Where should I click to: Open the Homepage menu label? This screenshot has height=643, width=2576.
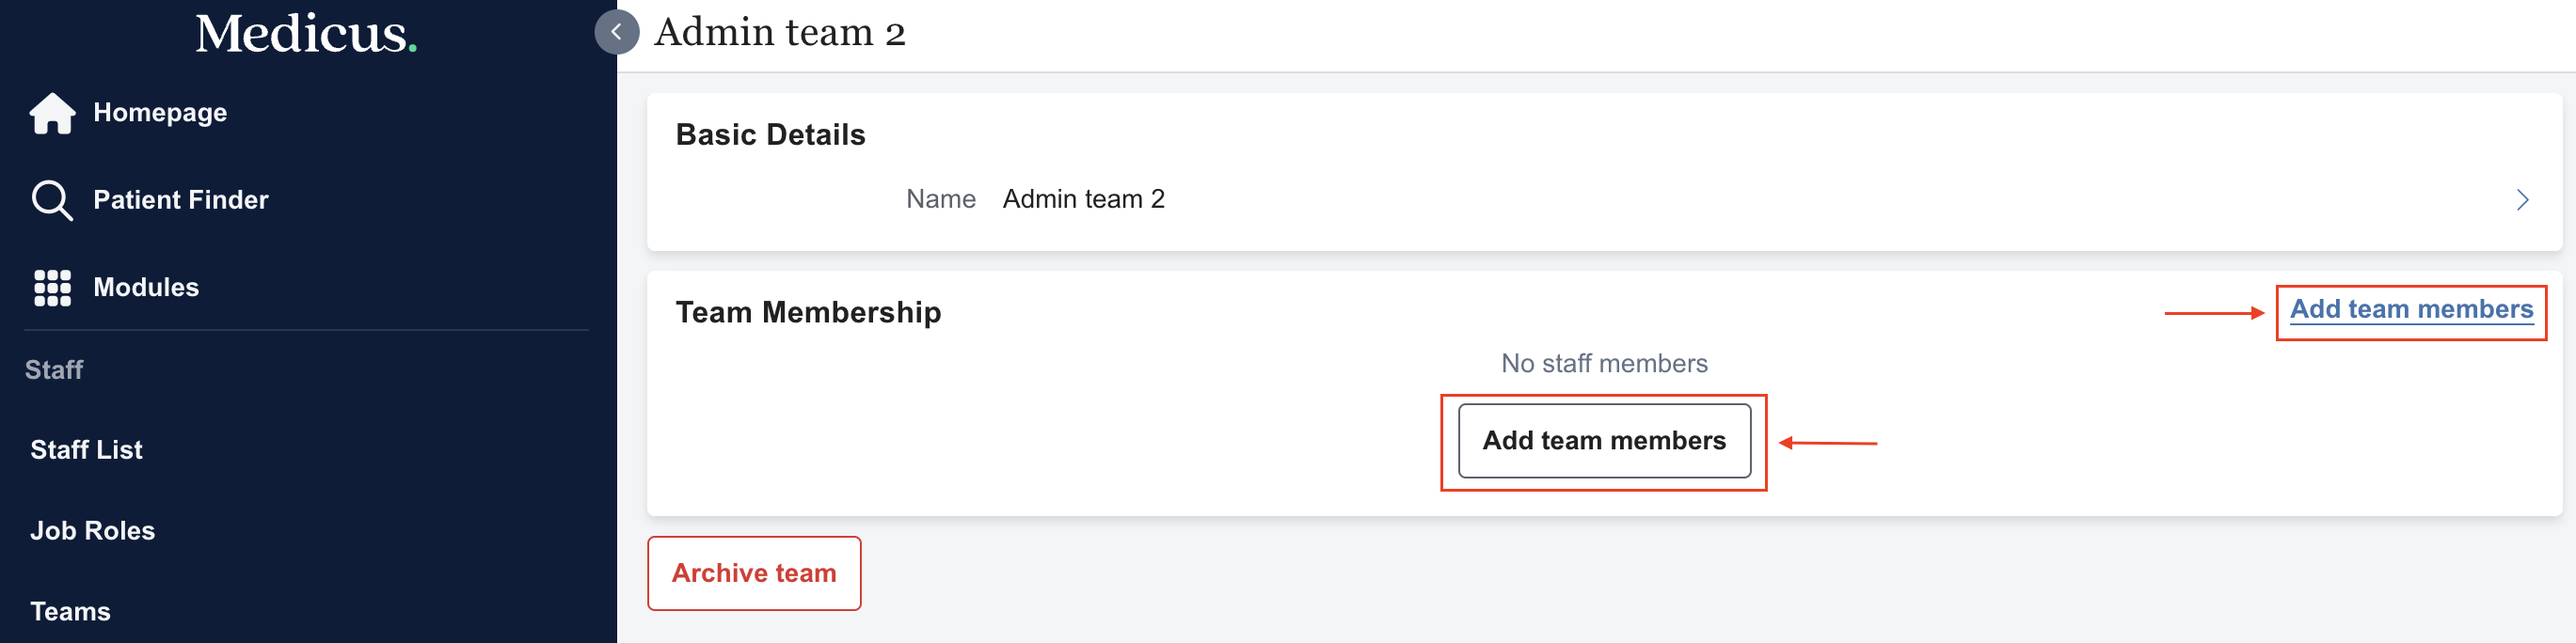160,113
